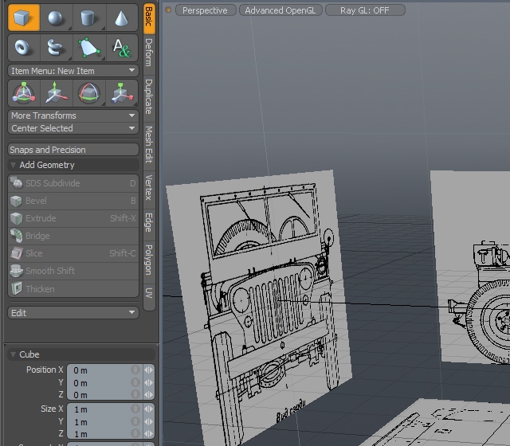Click the SDS Subdivide icon
This screenshot has height=446, width=510.
point(16,183)
